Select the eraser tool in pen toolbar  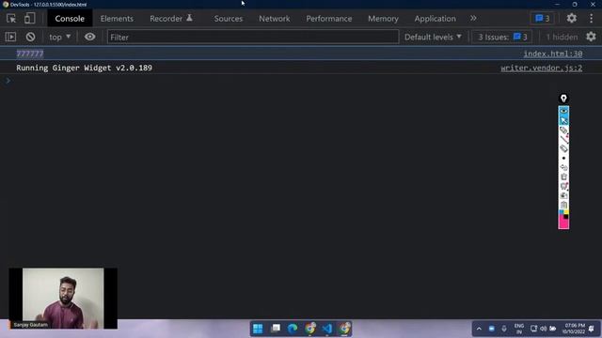(x=563, y=148)
